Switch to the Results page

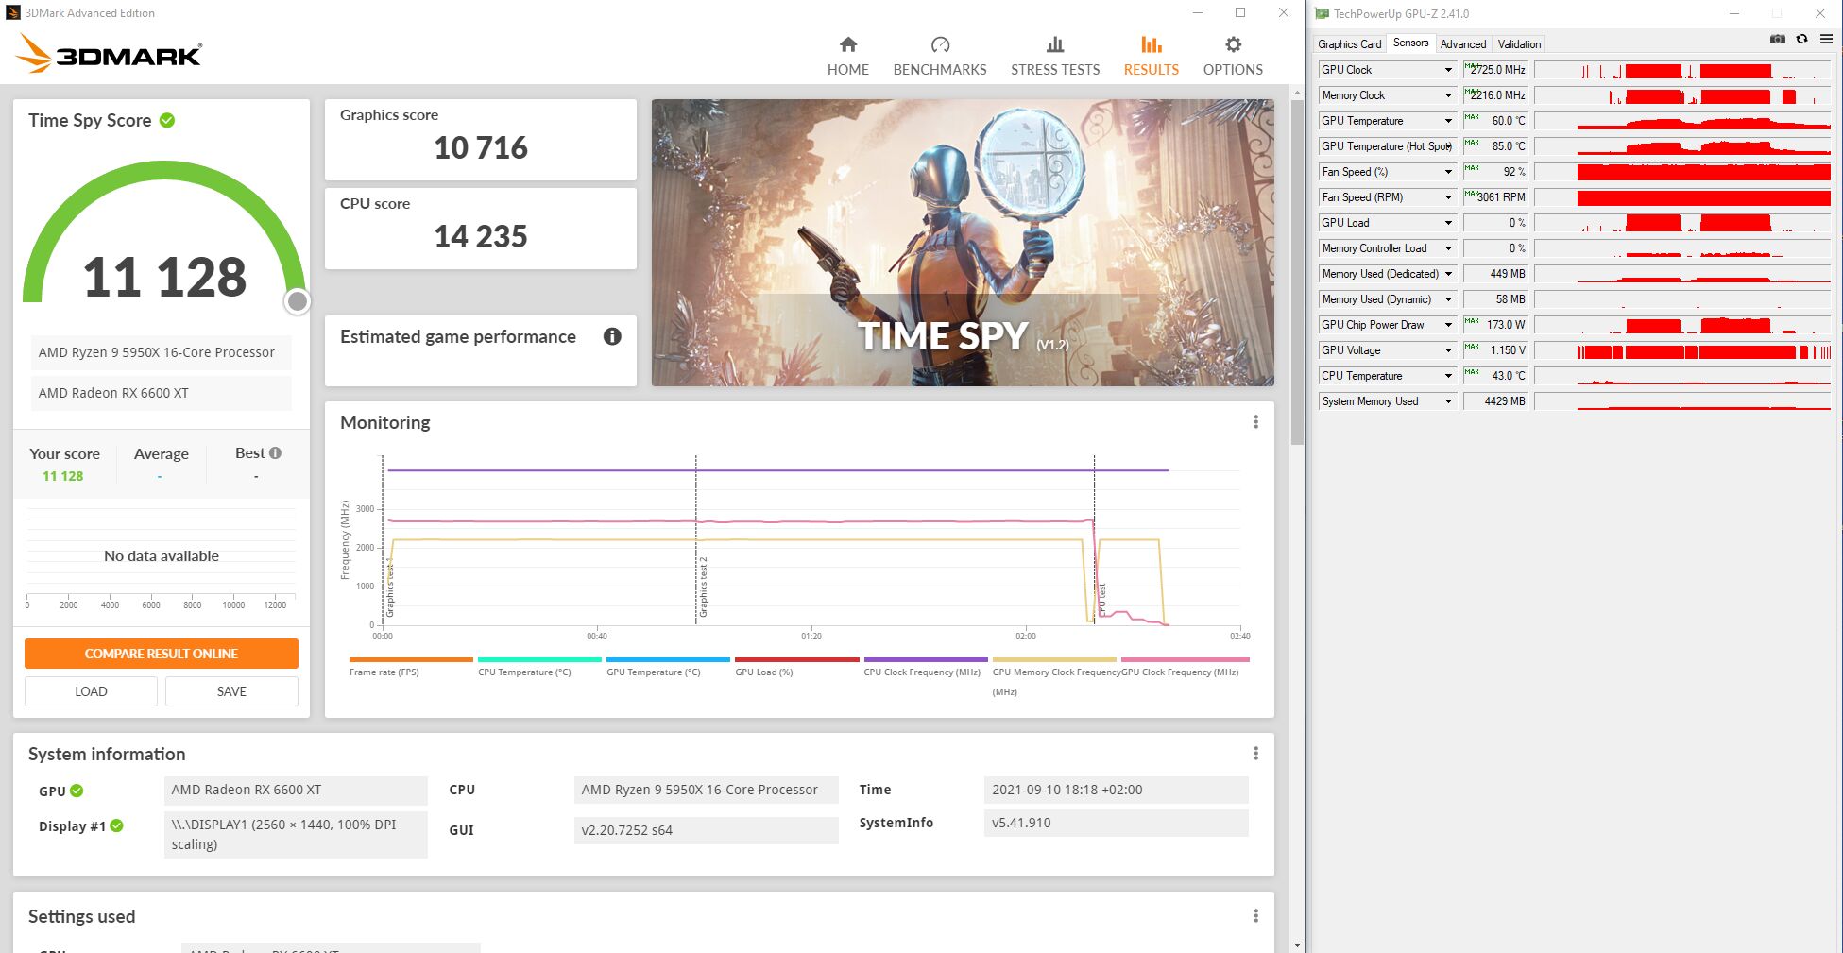(1151, 57)
